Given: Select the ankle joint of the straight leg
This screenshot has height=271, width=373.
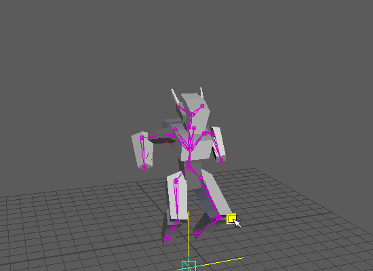Looking at the screenshot, I should (178, 222).
